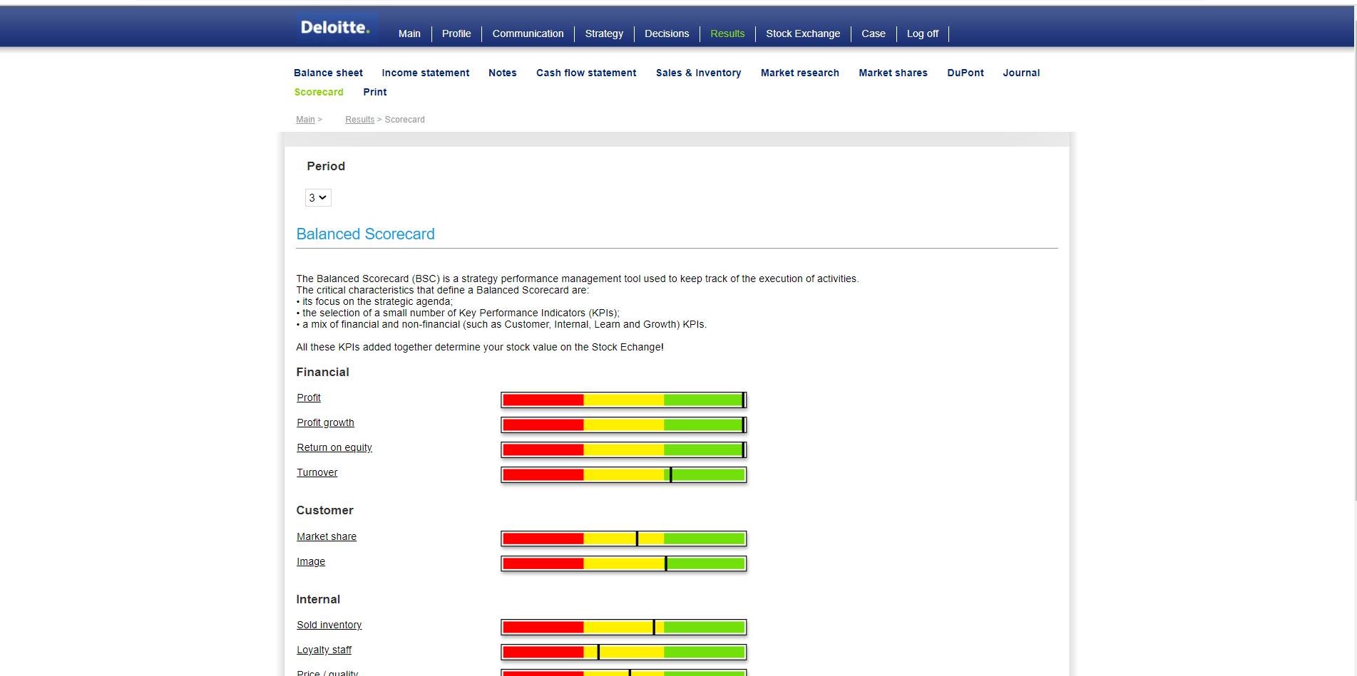The image size is (1357, 676).
Task: Open the Loyalty staff KPI link
Action: [324, 650]
